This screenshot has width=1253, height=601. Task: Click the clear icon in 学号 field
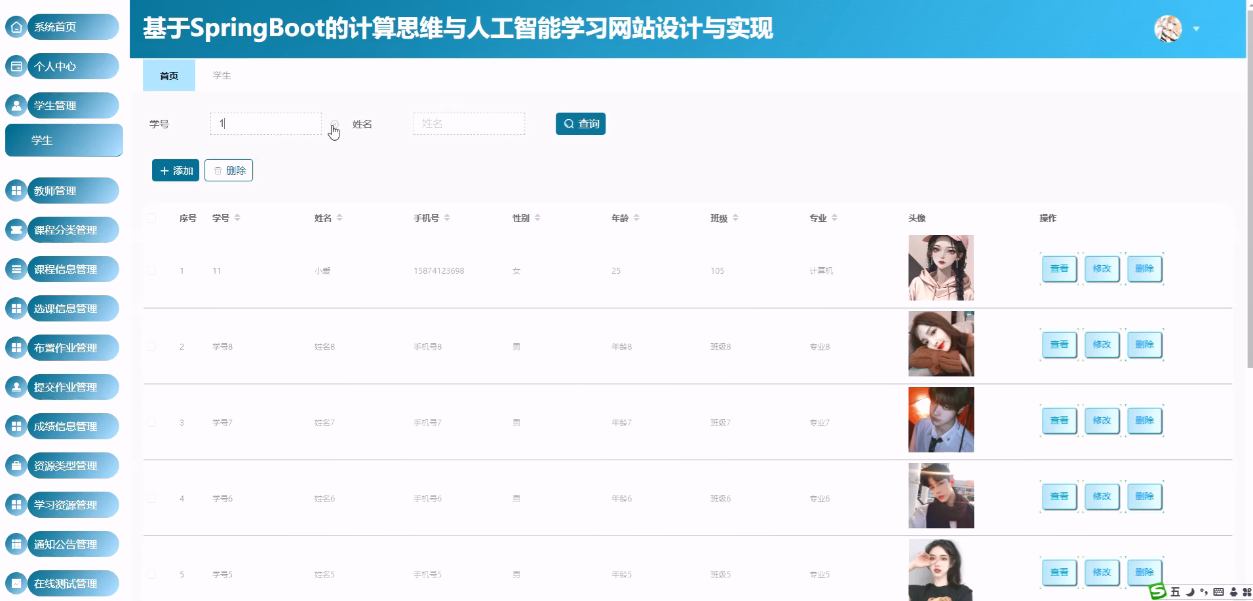(334, 124)
